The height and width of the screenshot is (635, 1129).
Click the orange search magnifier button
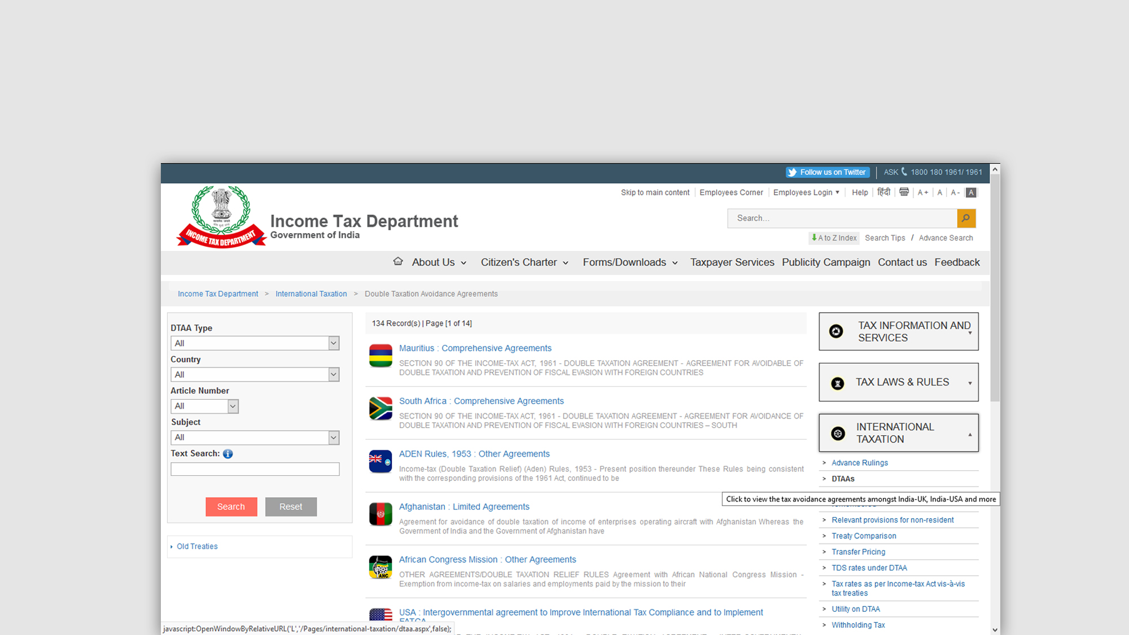click(x=966, y=218)
